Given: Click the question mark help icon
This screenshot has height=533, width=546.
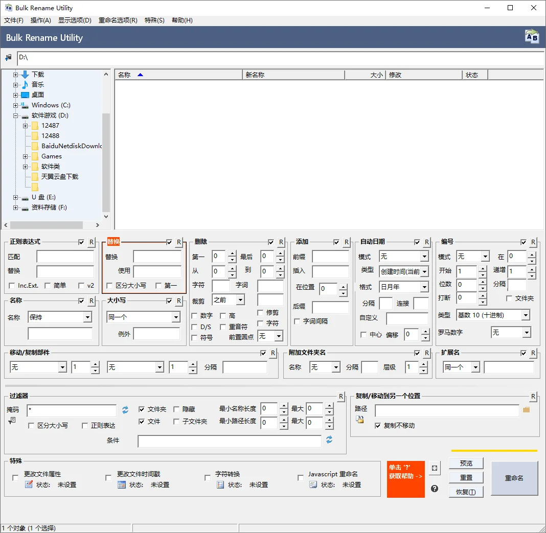Looking at the screenshot, I should tap(434, 489).
